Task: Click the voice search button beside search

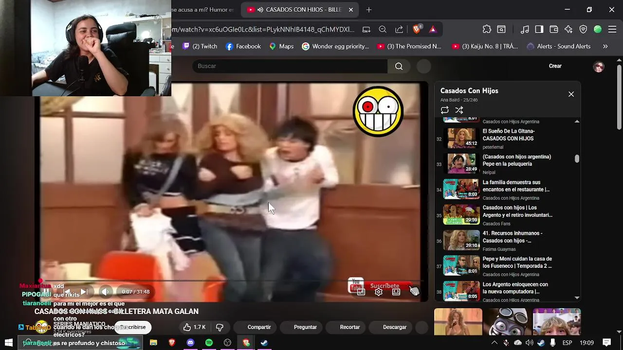Action: [x=424, y=66]
